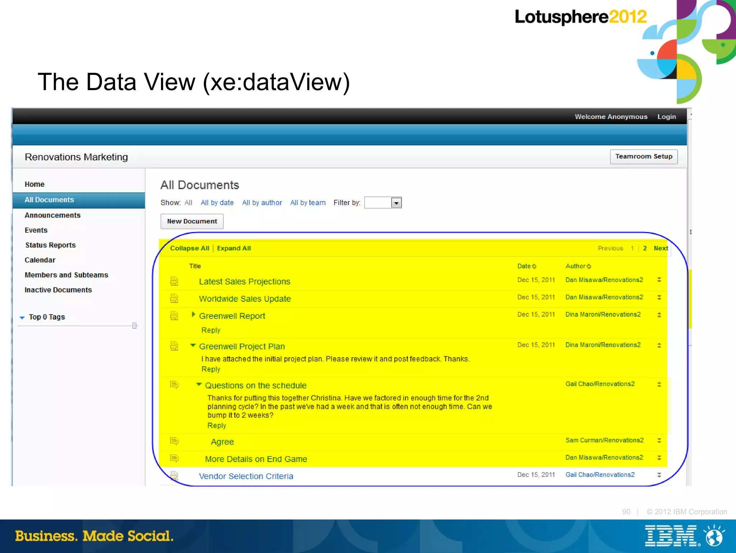Screen dimensions: 736x553
Task: Go to Events in the sidebar
Action: pos(36,230)
